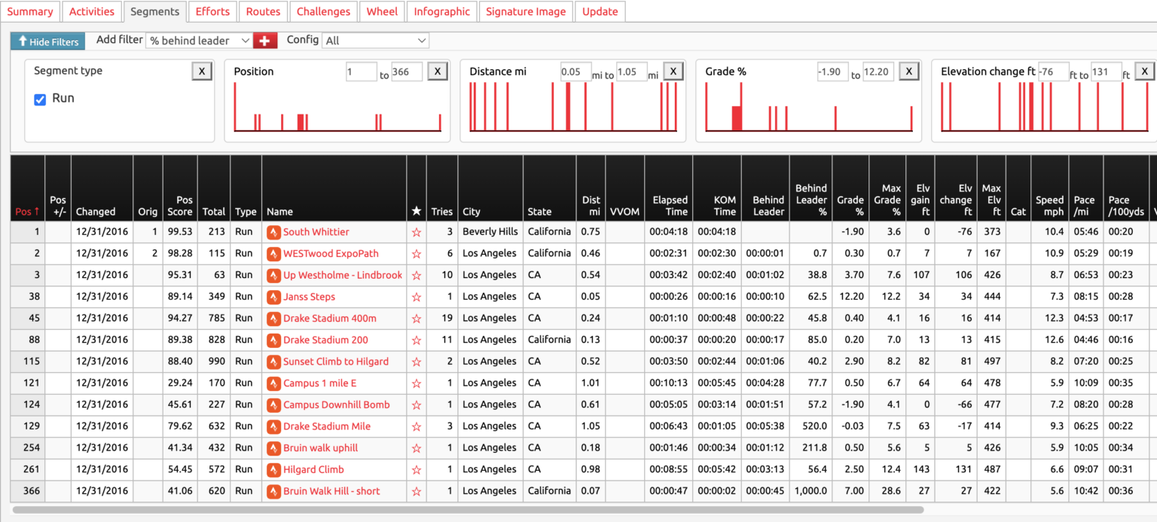
Task: Dismiss the Distance mi filter
Action: point(673,71)
